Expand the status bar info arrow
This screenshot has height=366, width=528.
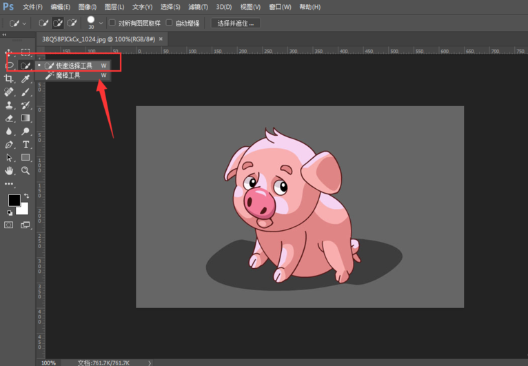pyautogui.click(x=150, y=363)
